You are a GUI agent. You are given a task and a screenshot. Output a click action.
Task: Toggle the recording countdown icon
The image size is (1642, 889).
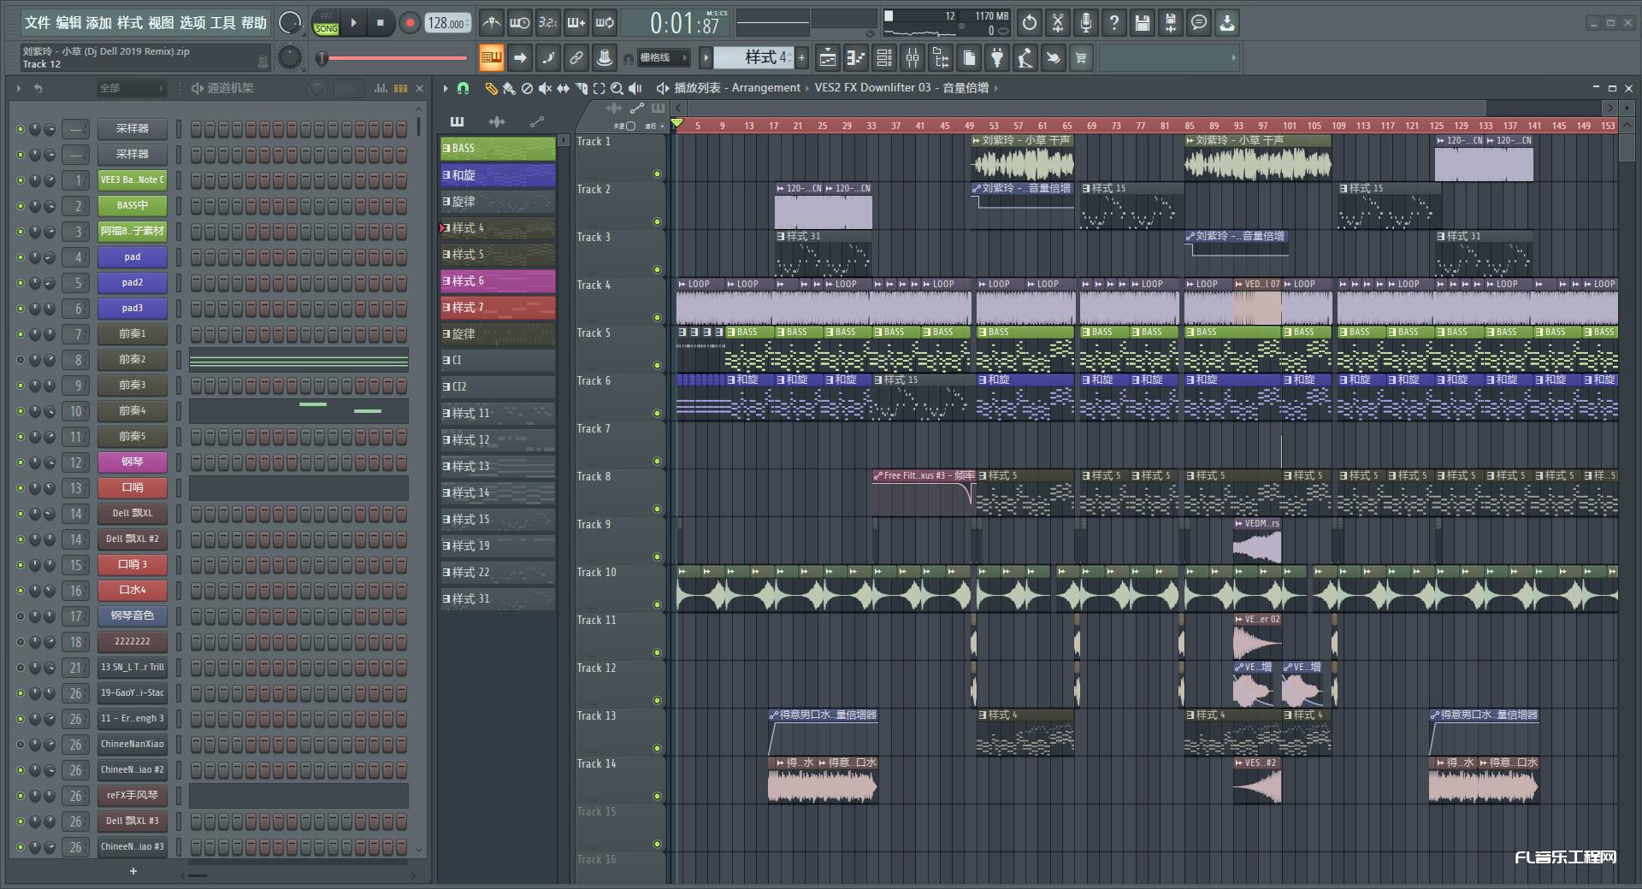[548, 23]
